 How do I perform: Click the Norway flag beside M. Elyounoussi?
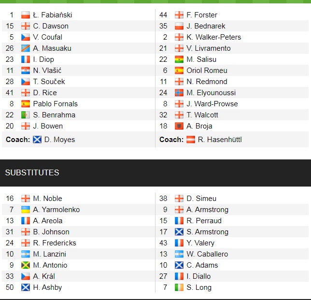(179, 93)
